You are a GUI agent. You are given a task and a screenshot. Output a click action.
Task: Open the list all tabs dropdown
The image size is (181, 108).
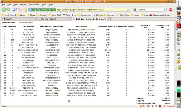175,19
